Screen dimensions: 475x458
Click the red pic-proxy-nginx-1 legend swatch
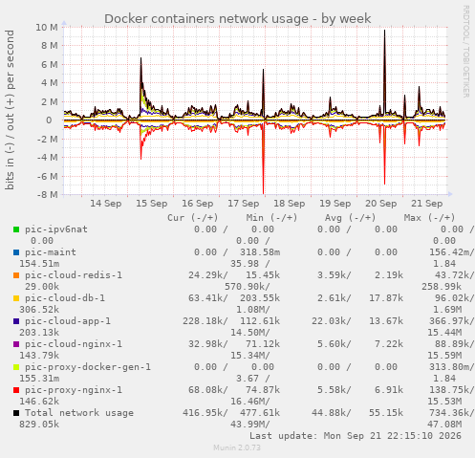(16, 390)
